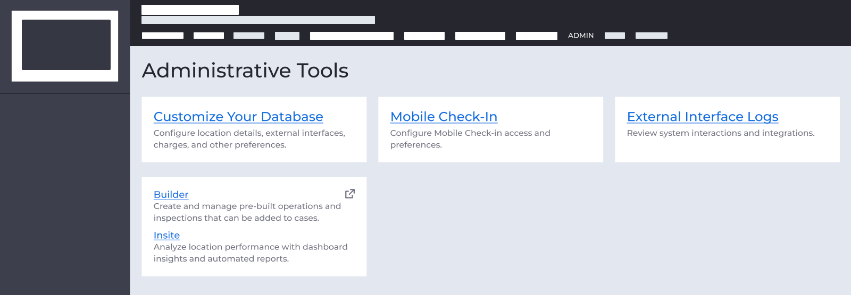Click the first item in the navigation bar

(x=162, y=36)
